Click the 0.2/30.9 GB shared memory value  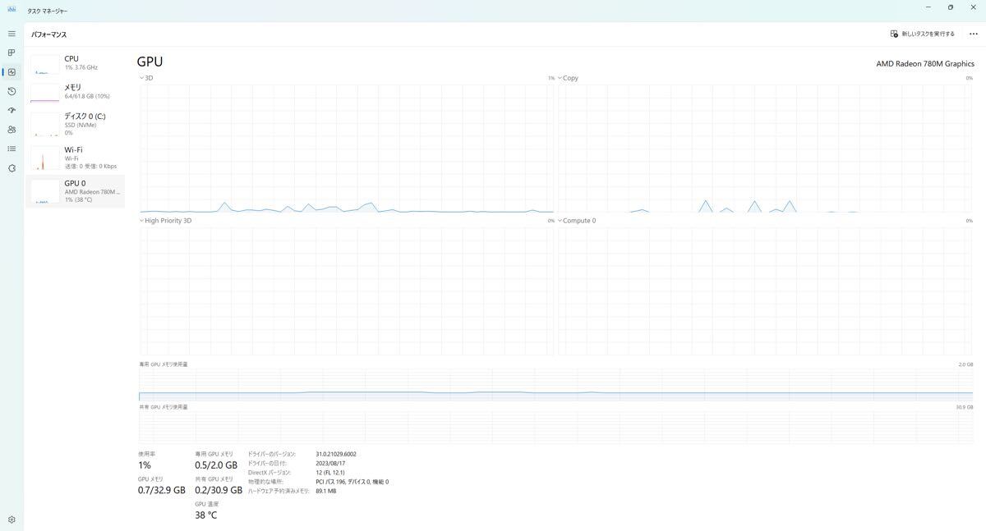point(219,490)
